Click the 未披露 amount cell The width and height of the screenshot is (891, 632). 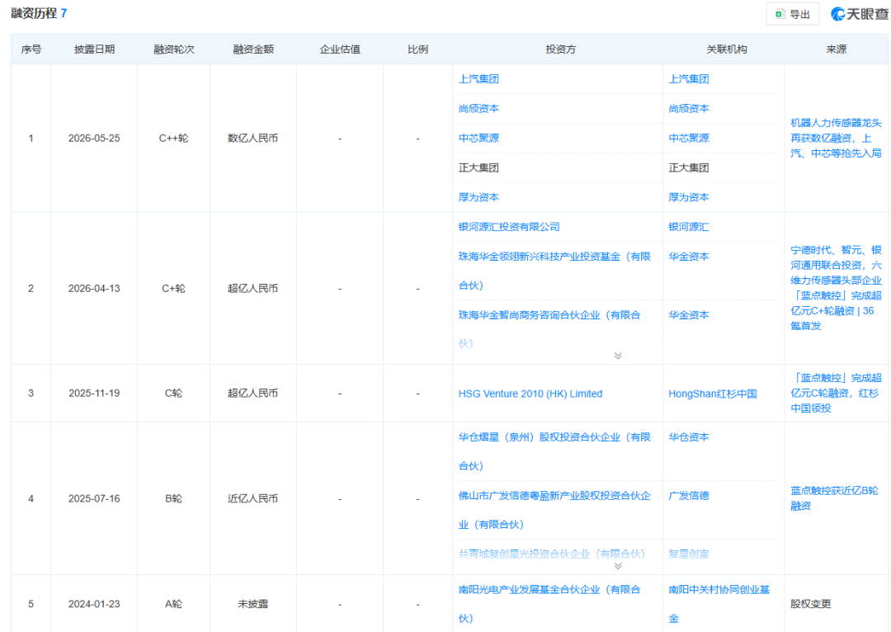[253, 604]
